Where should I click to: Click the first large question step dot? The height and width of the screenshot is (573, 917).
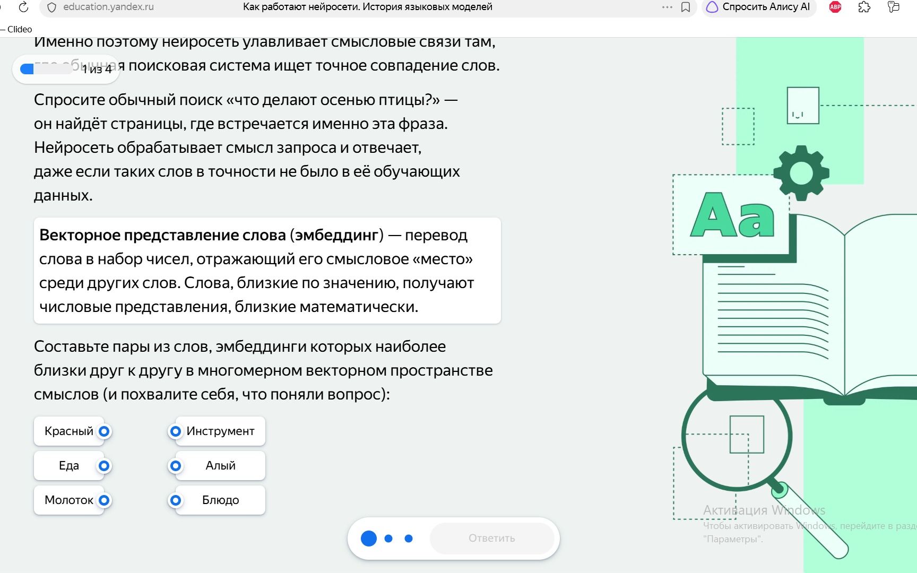pyautogui.click(x=369, y=539)
